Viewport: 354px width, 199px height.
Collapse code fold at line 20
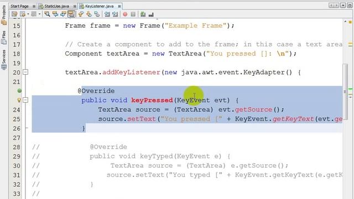(x=25, y=72)
